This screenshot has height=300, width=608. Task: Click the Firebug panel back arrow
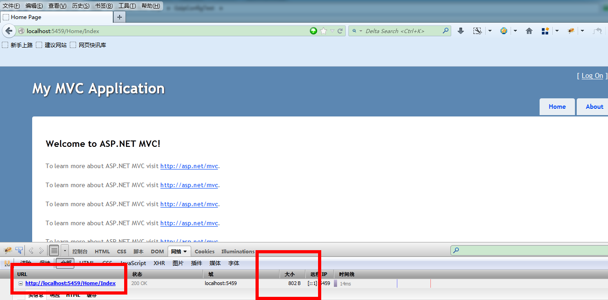click(x=31, y=251)
